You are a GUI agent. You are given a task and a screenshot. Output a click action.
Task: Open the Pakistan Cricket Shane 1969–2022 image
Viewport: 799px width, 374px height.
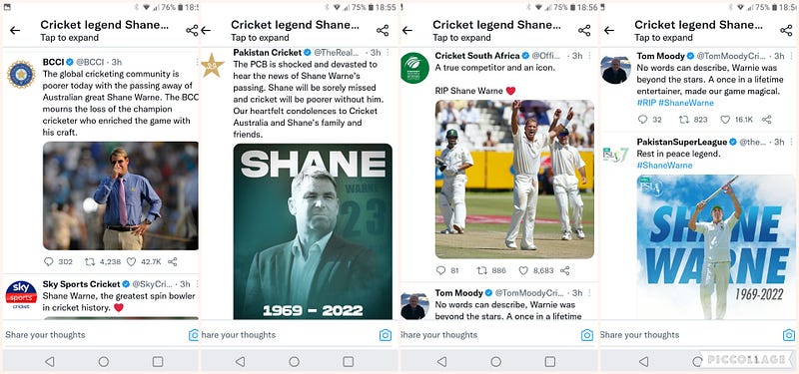coord(313,231)
